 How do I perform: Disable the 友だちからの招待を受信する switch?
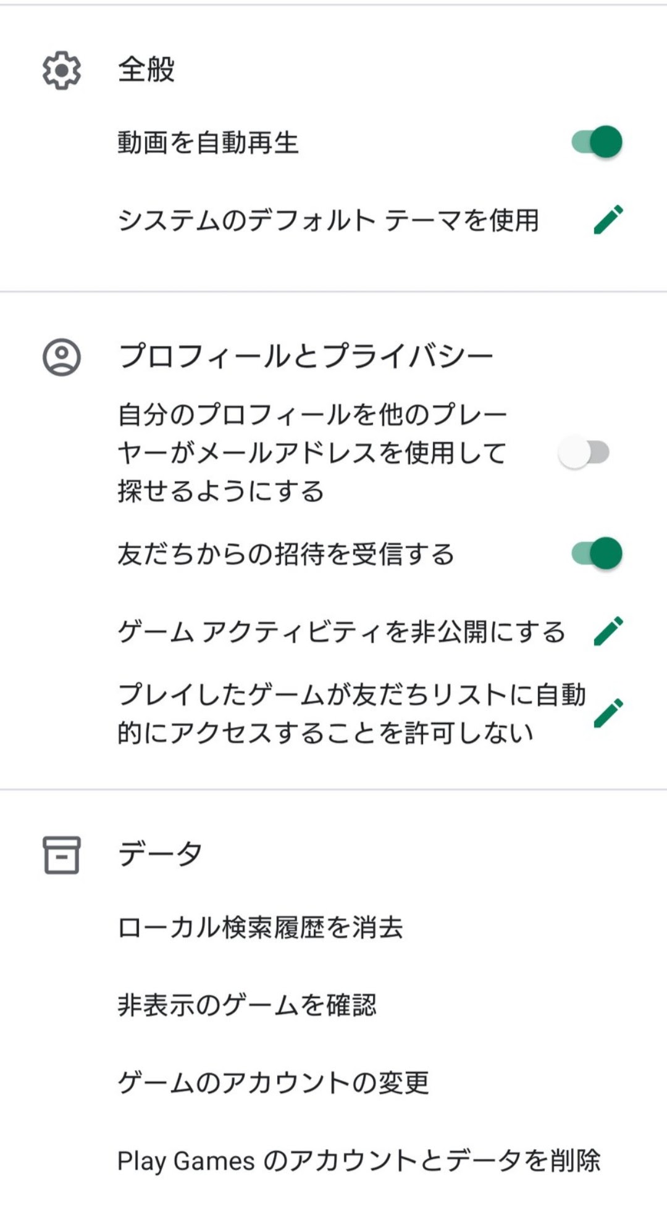pos(597,553)
